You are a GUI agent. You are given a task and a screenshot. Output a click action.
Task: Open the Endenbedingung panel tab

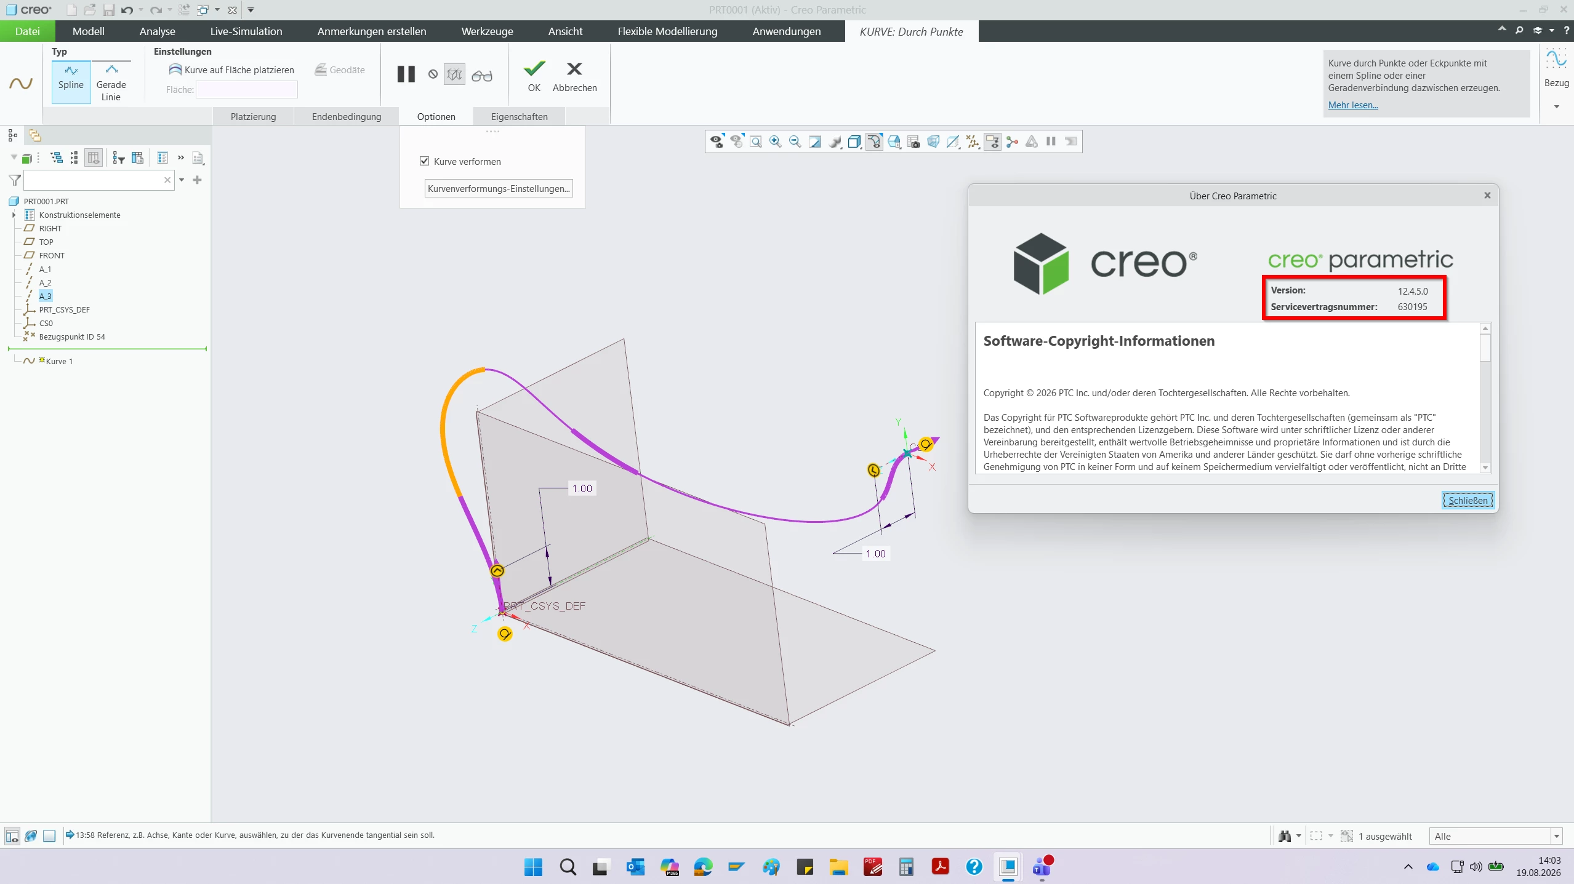(x=347, y=116)
